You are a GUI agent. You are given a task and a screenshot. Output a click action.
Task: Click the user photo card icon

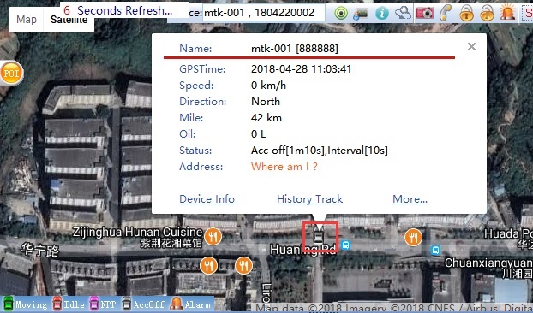(361, 14)
